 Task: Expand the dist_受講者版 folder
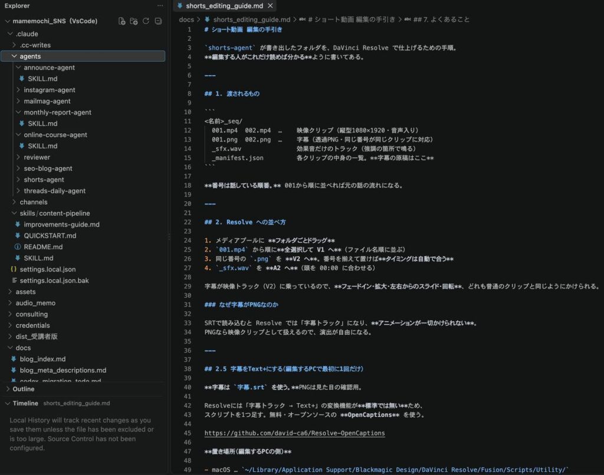(x=11, y=337)
